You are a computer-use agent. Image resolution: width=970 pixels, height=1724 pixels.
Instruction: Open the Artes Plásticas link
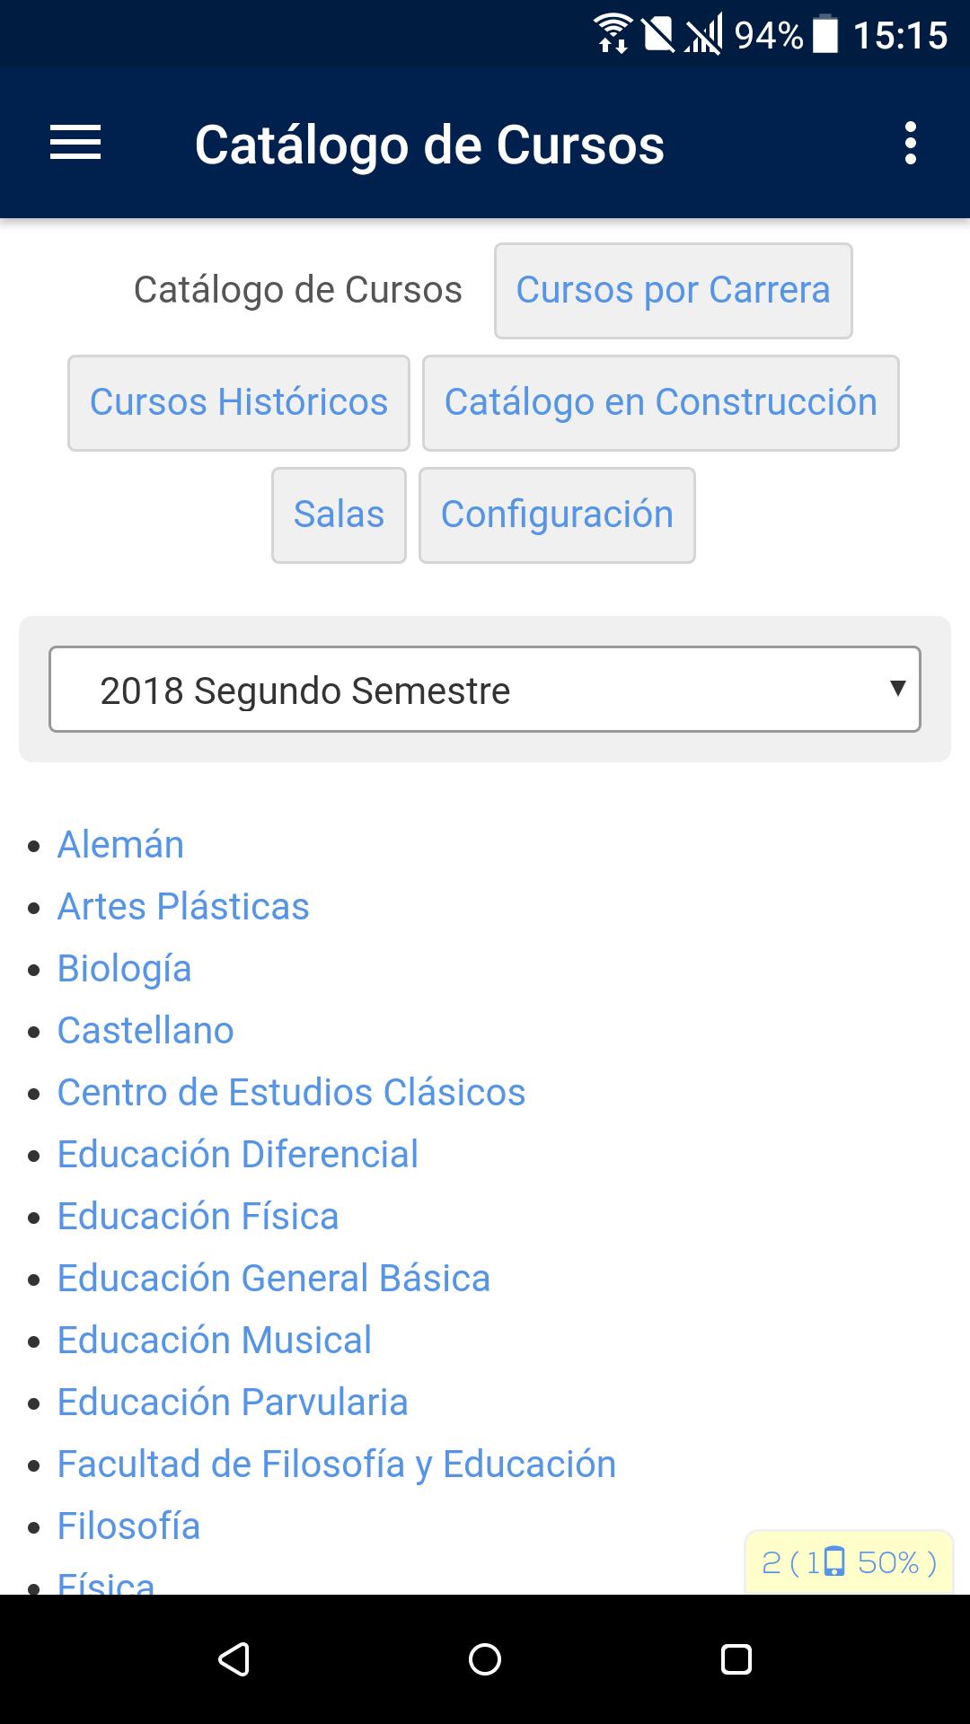coord(183,907)
